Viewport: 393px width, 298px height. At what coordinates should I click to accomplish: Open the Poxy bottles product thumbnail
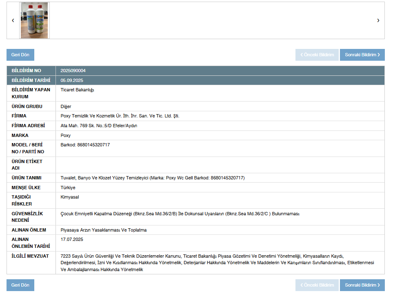tap(35, 20)
